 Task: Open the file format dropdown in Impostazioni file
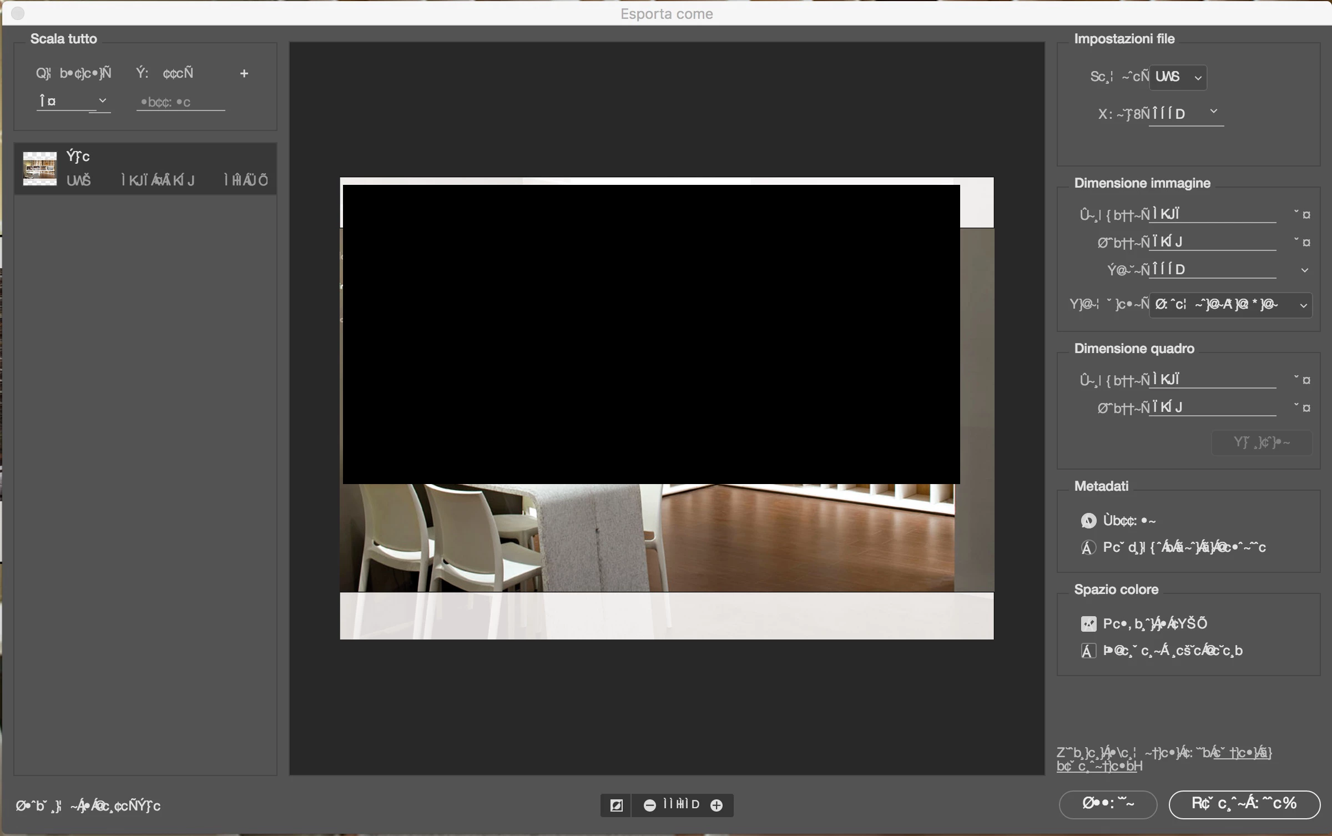pyautogui.click(x=1178, y=77)
